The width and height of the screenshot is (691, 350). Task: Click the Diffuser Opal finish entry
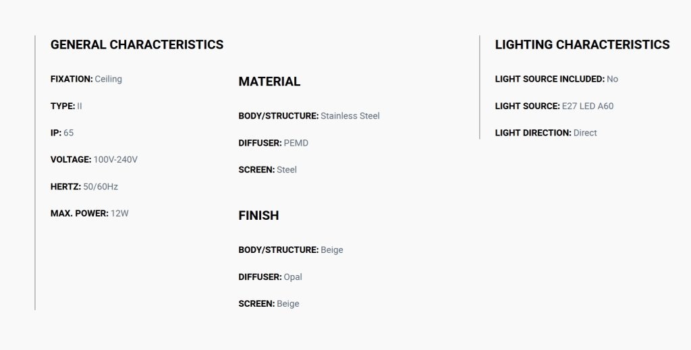pos(270,277)
